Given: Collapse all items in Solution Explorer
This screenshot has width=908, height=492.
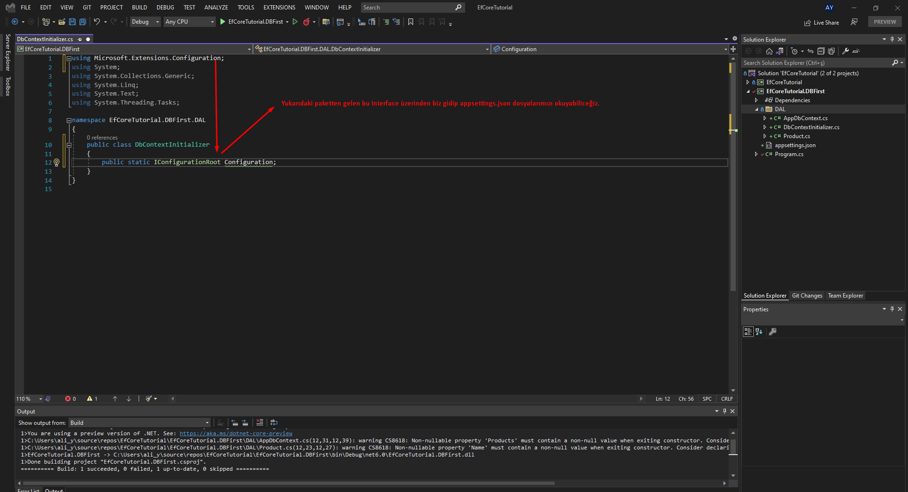Looking at the screenshot, I should point(822,51).
